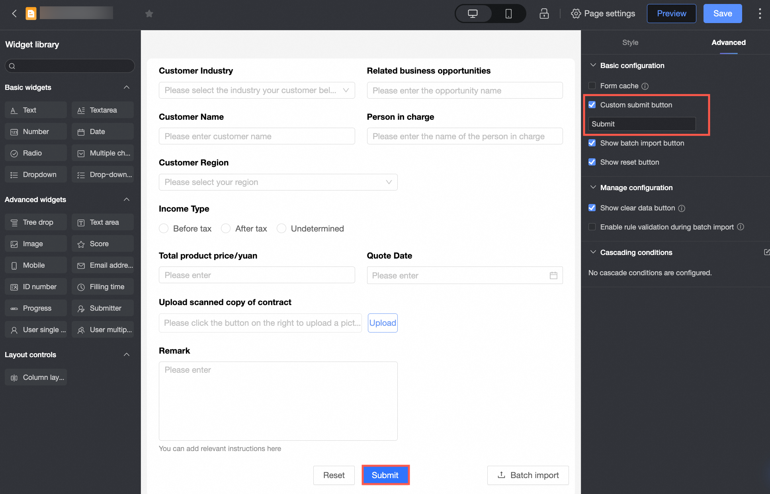This screenshot has width=770, height=494.
Task: Switch to the Style tab
Action: pos(630,42)
